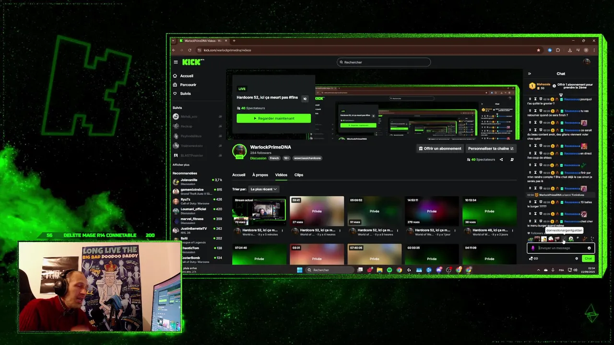Click the KICK logo
This screenshot has height=345, width=614.
[193, 62]
